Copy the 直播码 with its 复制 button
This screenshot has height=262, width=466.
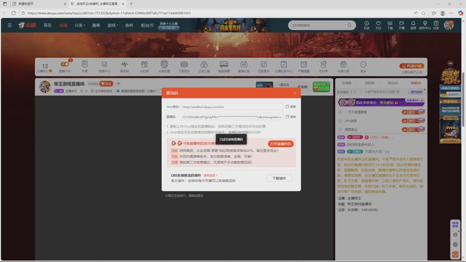pyautogui.click(x=291, y=117)
